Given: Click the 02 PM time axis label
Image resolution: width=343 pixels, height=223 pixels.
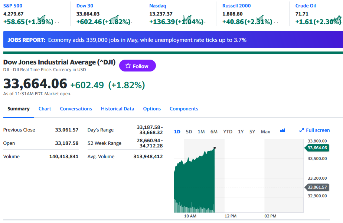Looking at the screenshot, I should (270, 216).
